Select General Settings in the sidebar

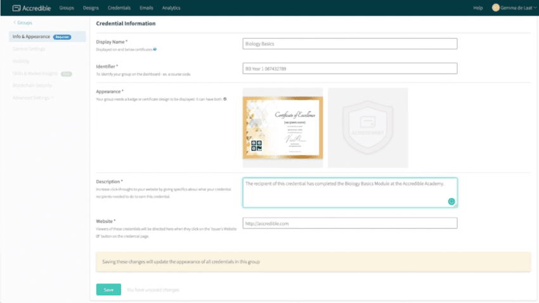tap(29, 49)
